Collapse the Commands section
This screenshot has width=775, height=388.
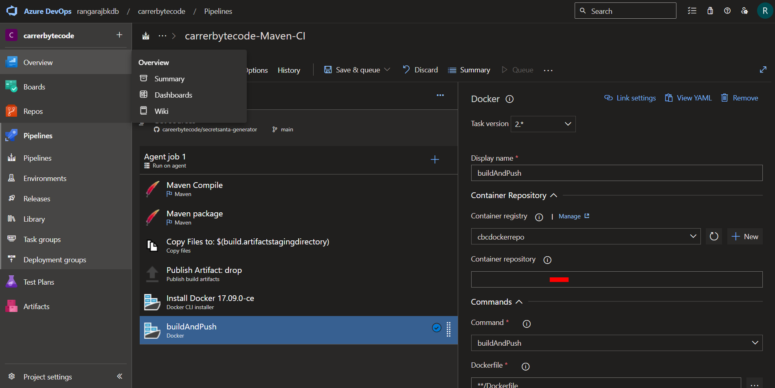point(519,302)
